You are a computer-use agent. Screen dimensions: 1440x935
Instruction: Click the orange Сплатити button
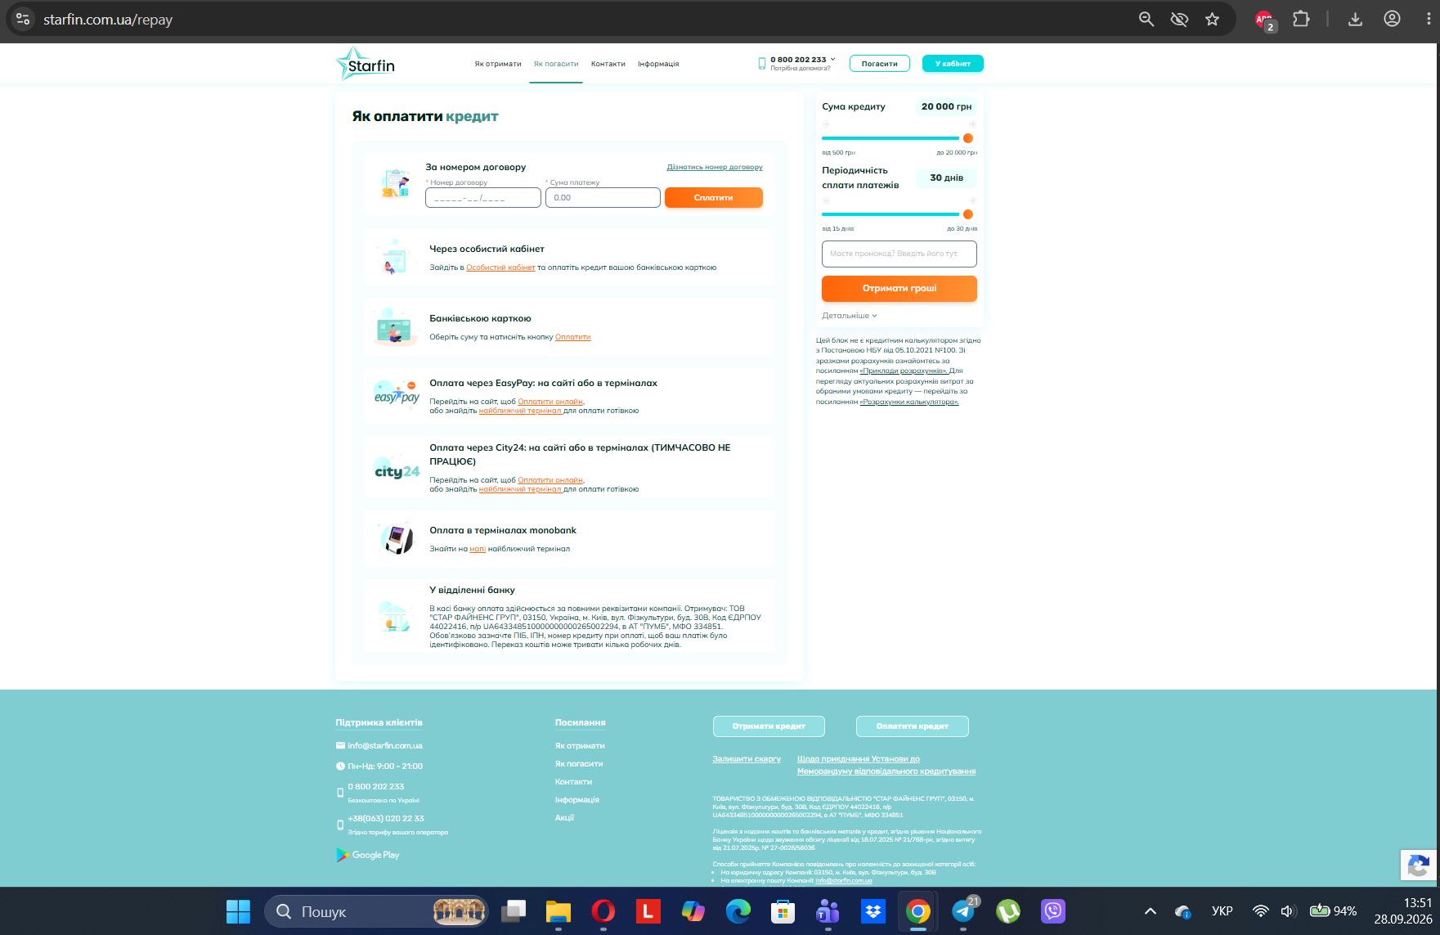[x=714, y=198]
